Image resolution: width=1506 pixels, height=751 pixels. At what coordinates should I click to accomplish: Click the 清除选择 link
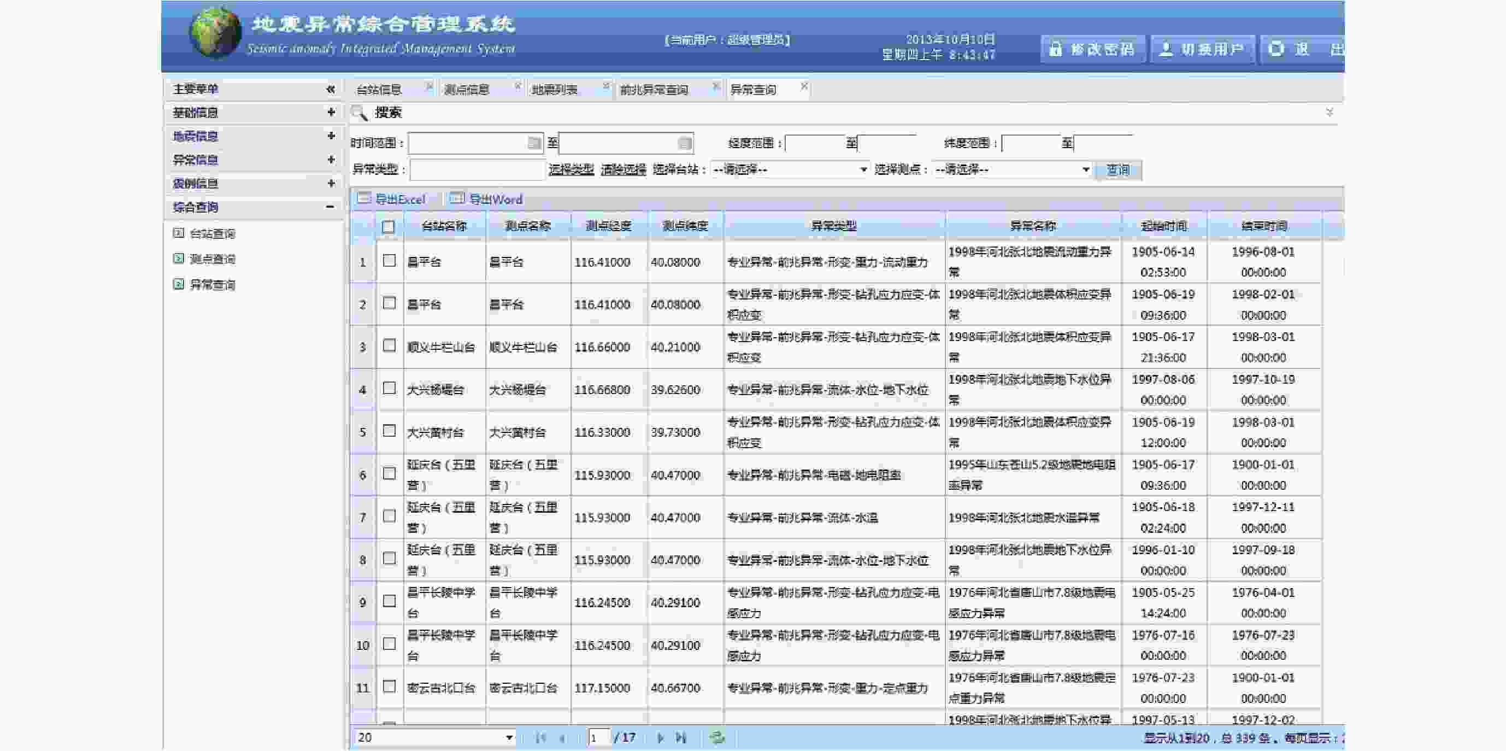pyautogui.click(x=622, y=169)
